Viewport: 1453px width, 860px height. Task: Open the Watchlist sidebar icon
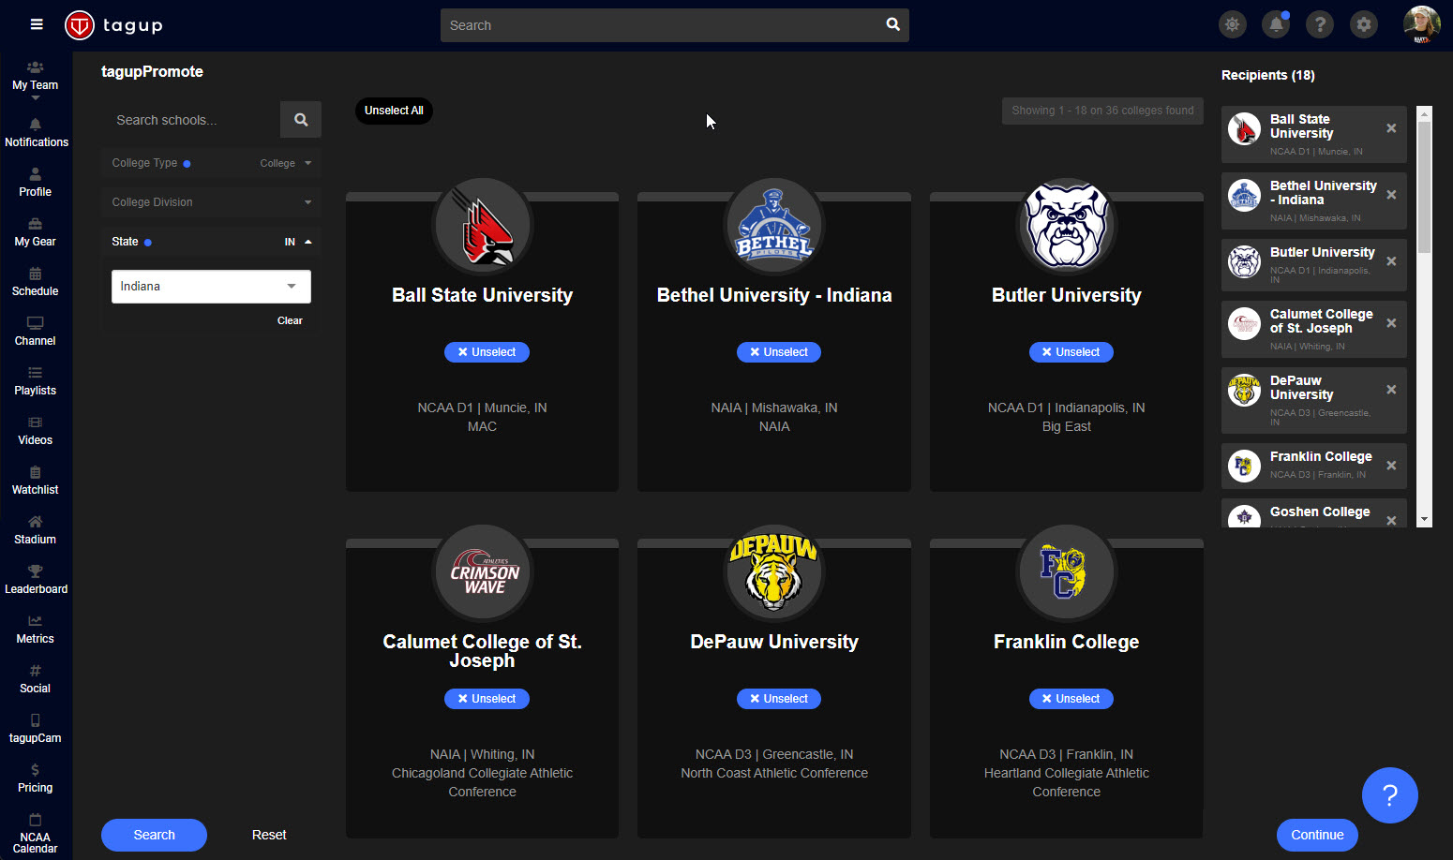[36, 480]
